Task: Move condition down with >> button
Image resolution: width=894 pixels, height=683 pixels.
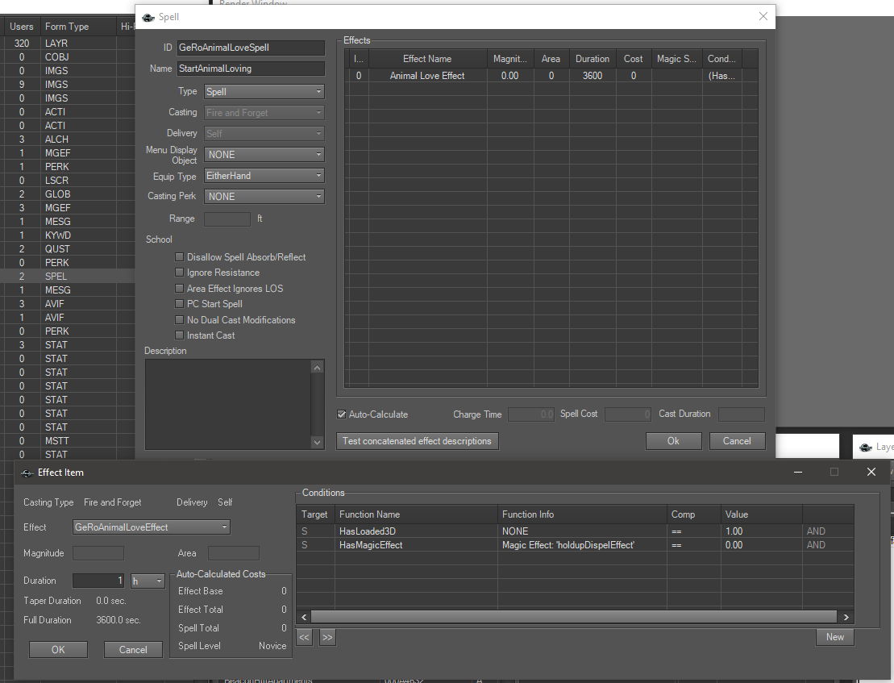Action: click(327, 637)
